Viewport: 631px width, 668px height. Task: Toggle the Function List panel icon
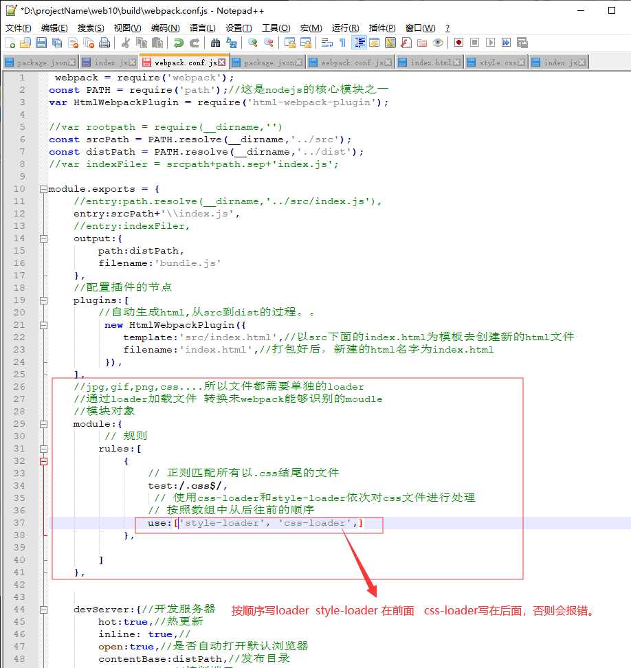coord(406,43)
